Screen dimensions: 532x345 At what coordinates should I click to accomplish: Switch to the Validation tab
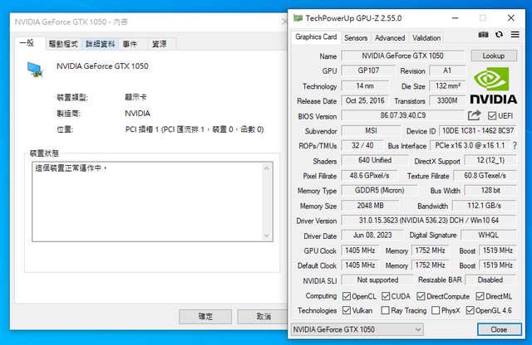[426, 38]
